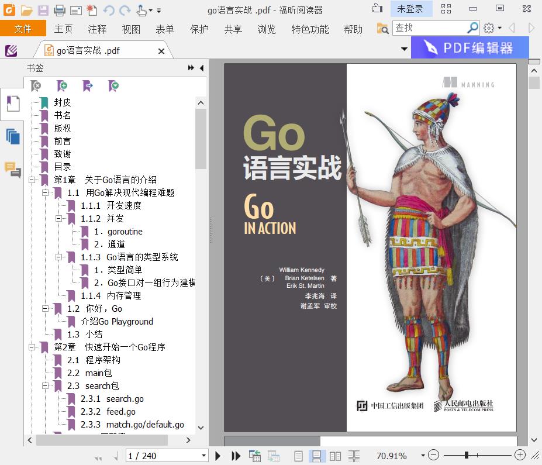
Task: Click the zoom slider handle
Action: coord(467,455)
